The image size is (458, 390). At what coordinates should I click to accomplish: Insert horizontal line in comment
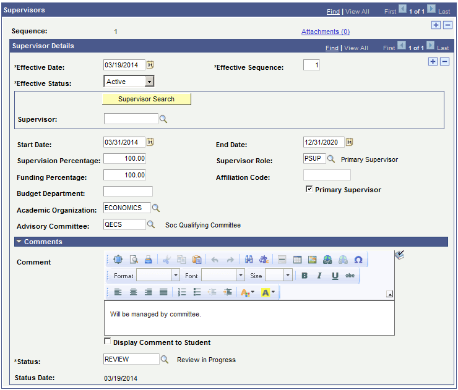282,260
